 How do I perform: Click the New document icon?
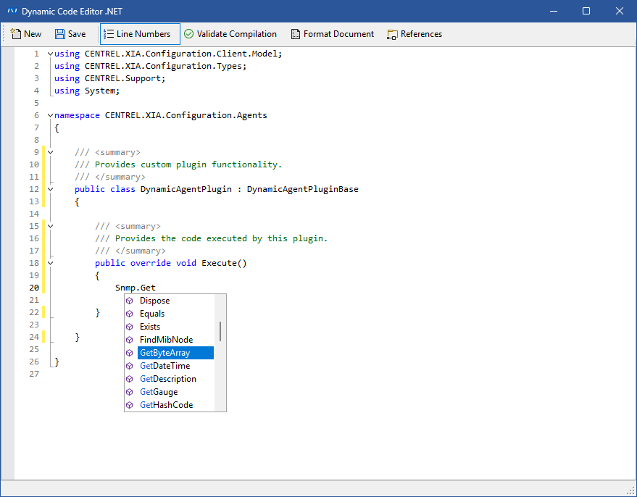[15, 34]
